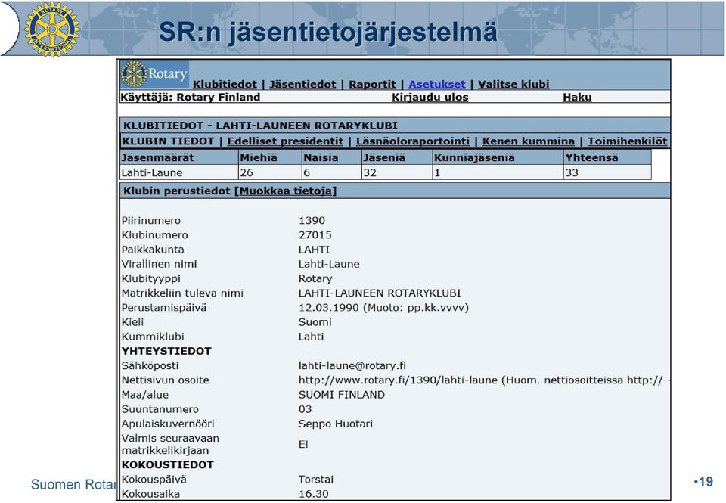Click the Suuntanumero value 03
This screenshot has height=503, width=726.
coord(305,409)
